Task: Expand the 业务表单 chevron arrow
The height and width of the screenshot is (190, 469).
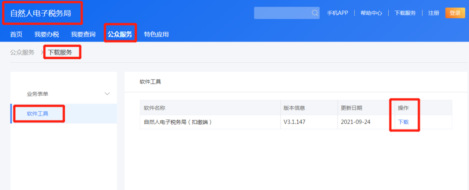Action: point(107,94)
